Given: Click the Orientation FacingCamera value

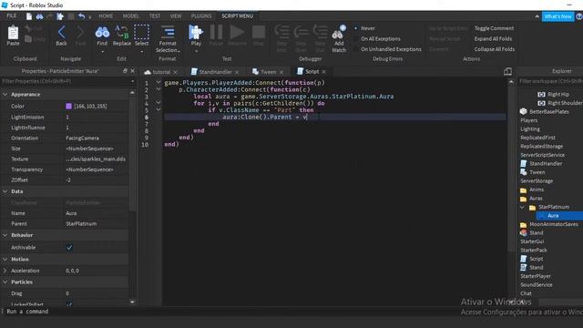Looking at the screenshot, I should [x=83, y=138].
